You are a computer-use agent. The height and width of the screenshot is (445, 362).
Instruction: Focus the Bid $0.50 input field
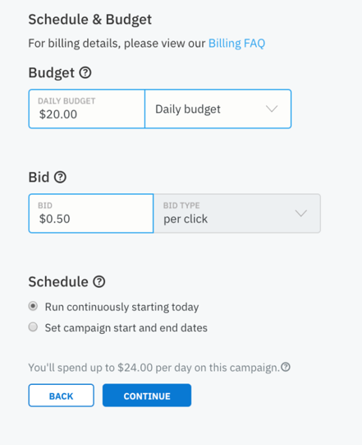tap(91, 213)
